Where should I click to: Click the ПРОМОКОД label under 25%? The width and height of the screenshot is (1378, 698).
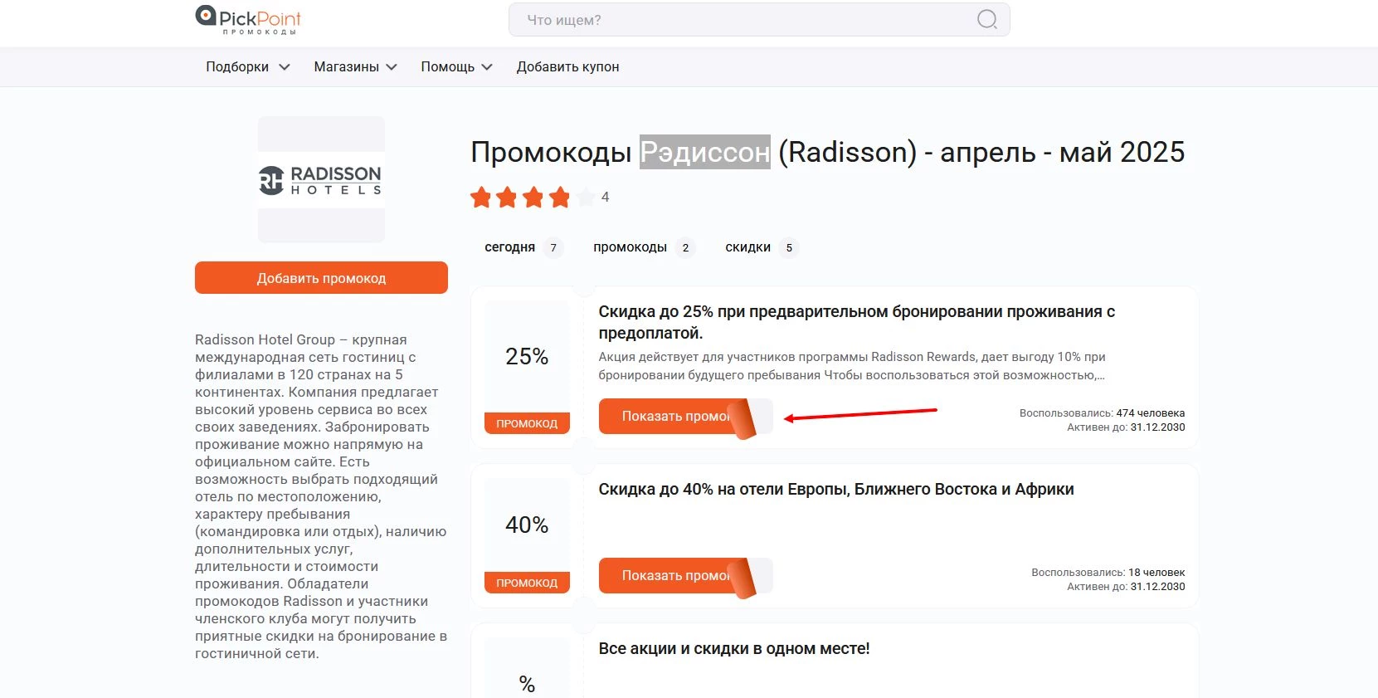pos(527,423)
